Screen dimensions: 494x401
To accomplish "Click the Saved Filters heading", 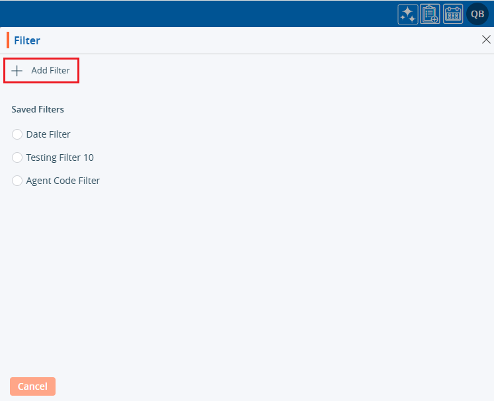I will tap(38, 109).
